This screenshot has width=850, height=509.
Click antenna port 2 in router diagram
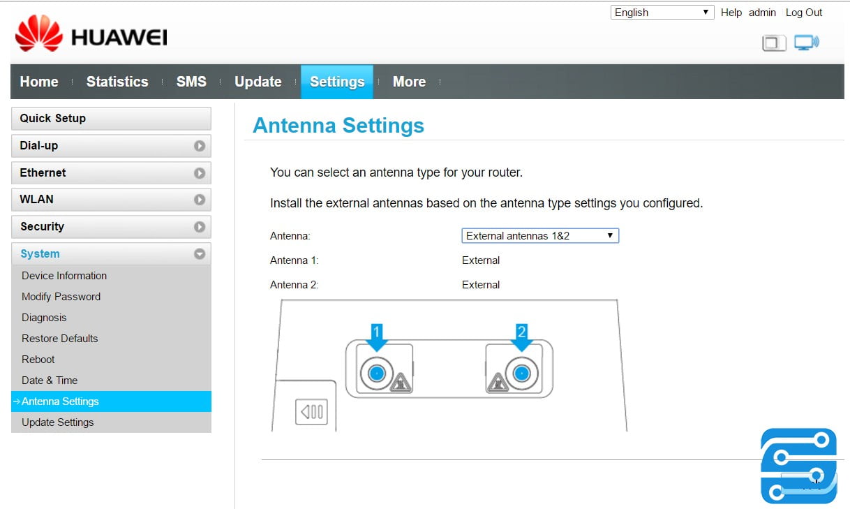[x=521, y=374]
